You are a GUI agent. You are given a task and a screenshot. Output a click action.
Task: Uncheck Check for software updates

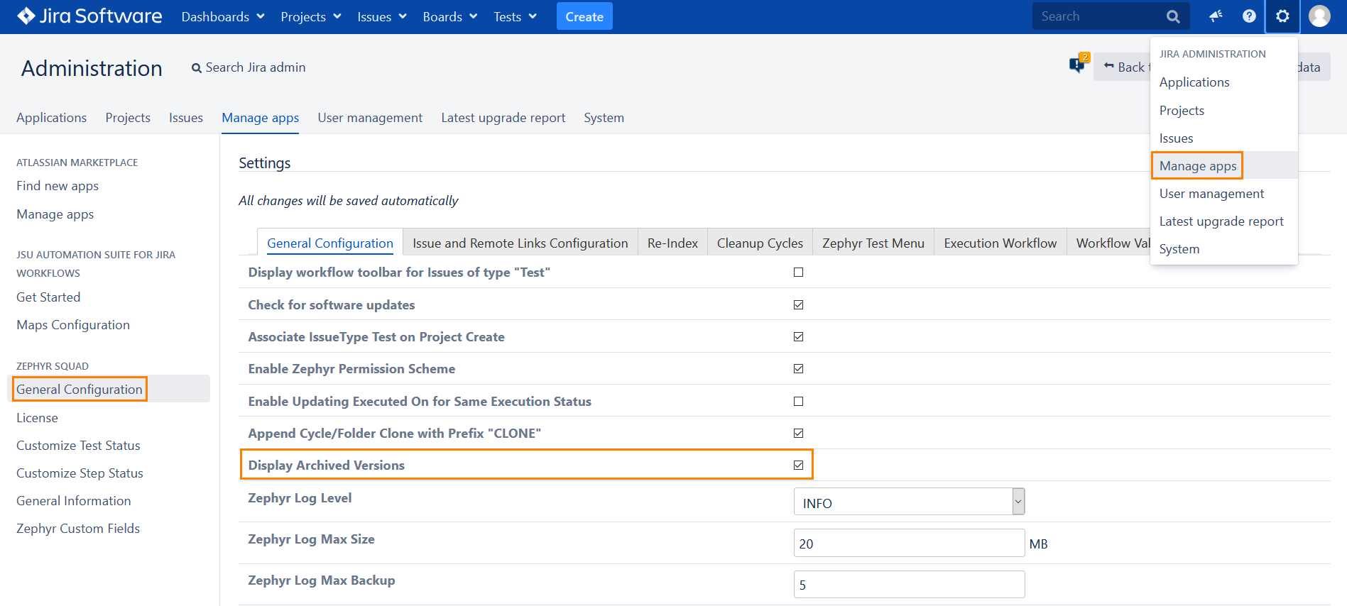(798, 305)
